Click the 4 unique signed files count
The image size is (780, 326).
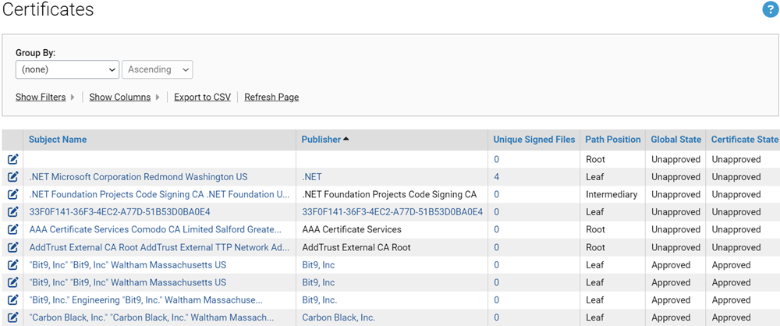tap(496, 177)
